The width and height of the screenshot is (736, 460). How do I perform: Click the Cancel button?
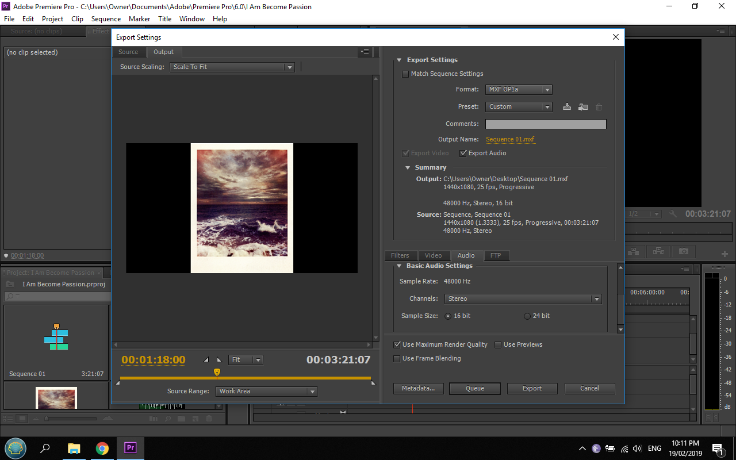[590, 389]
